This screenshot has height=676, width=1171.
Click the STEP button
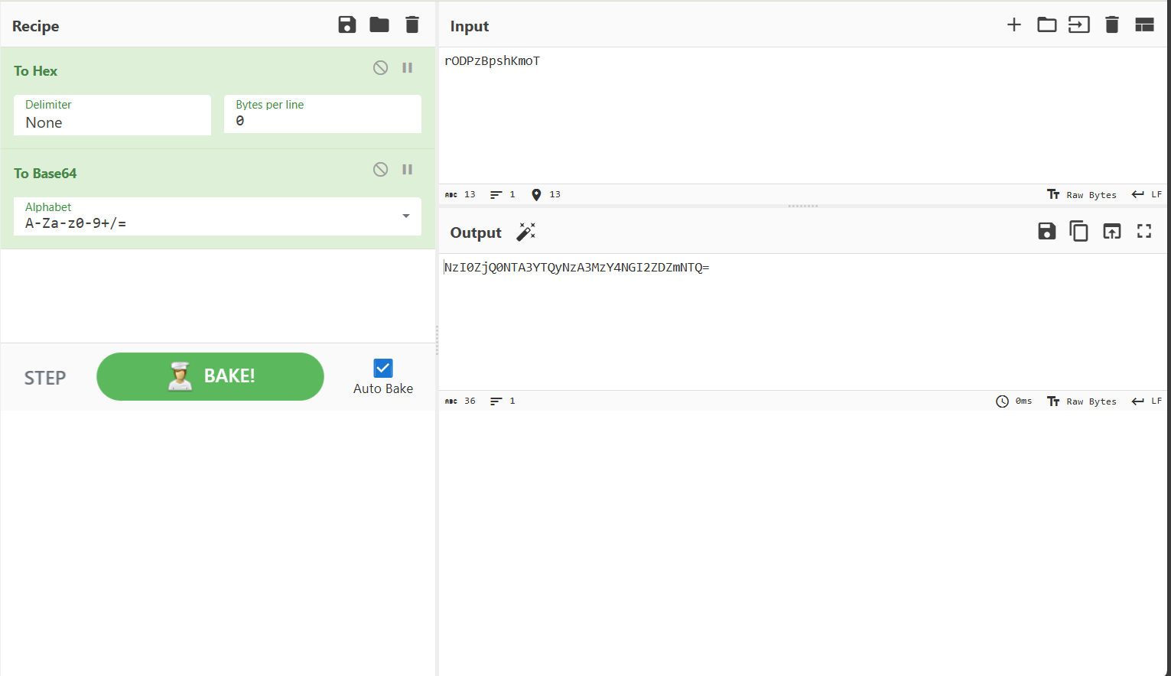click(x=45, y=378)
